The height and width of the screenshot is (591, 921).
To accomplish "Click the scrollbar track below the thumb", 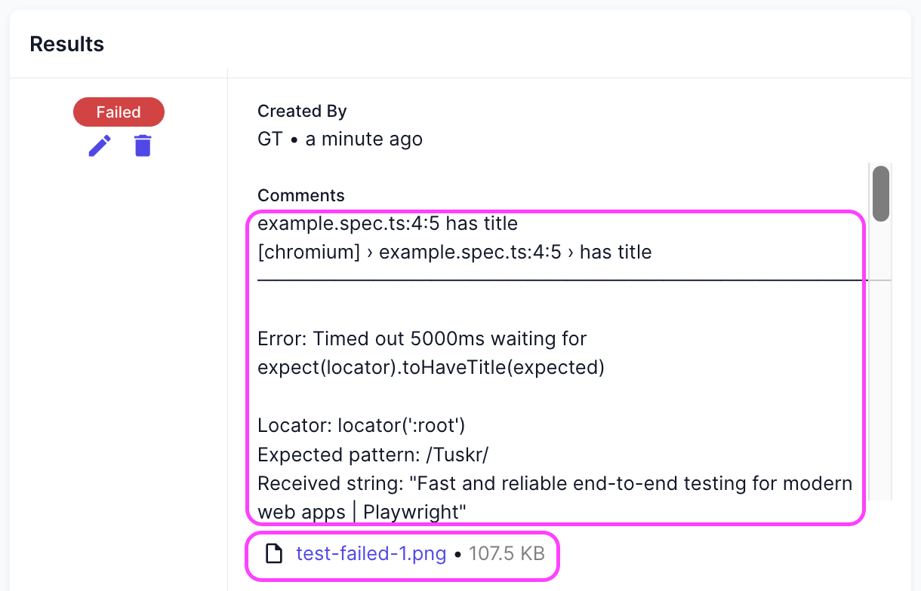I will tap(880, 362).
